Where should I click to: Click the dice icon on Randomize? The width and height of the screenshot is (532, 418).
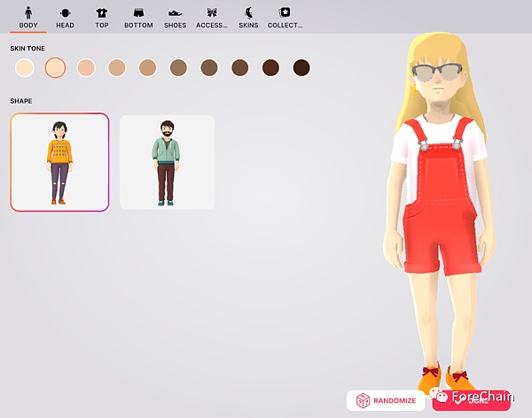tap(363, 401)
